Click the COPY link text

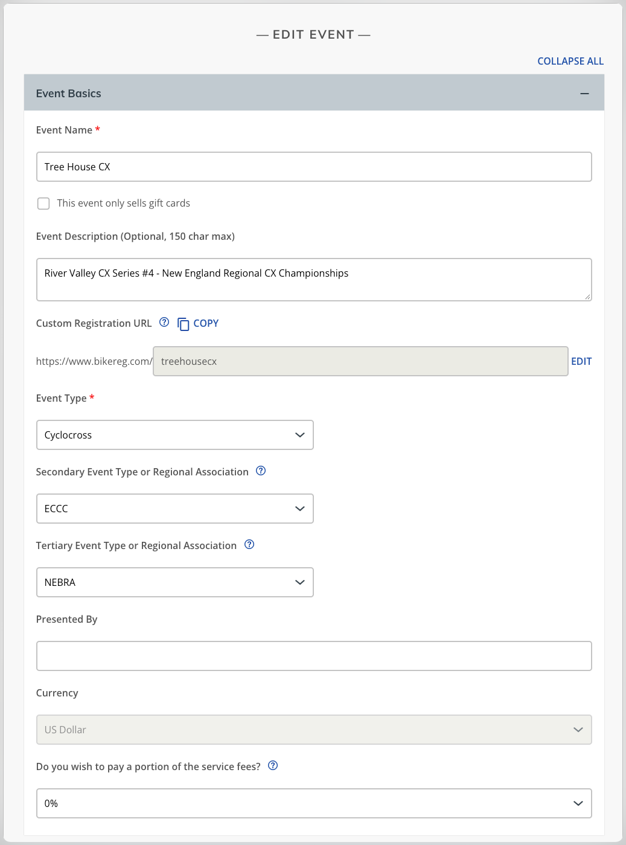point(206,323)
